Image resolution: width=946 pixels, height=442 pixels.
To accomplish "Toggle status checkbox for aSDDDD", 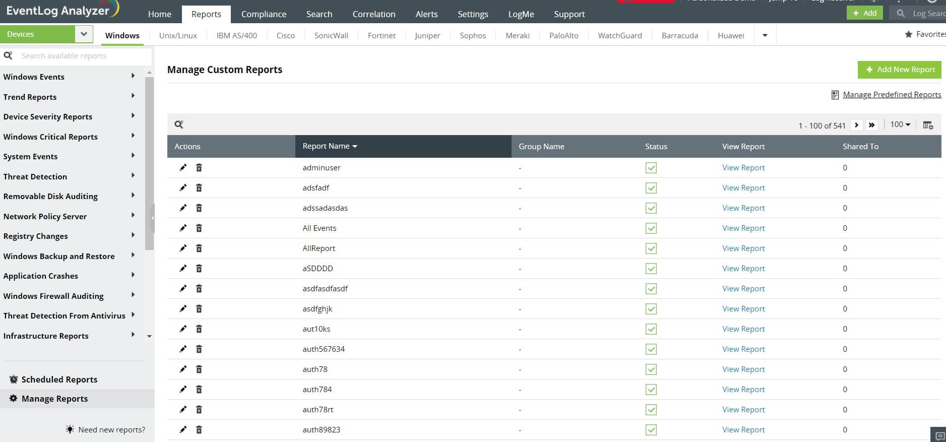I will coord(651,269).
